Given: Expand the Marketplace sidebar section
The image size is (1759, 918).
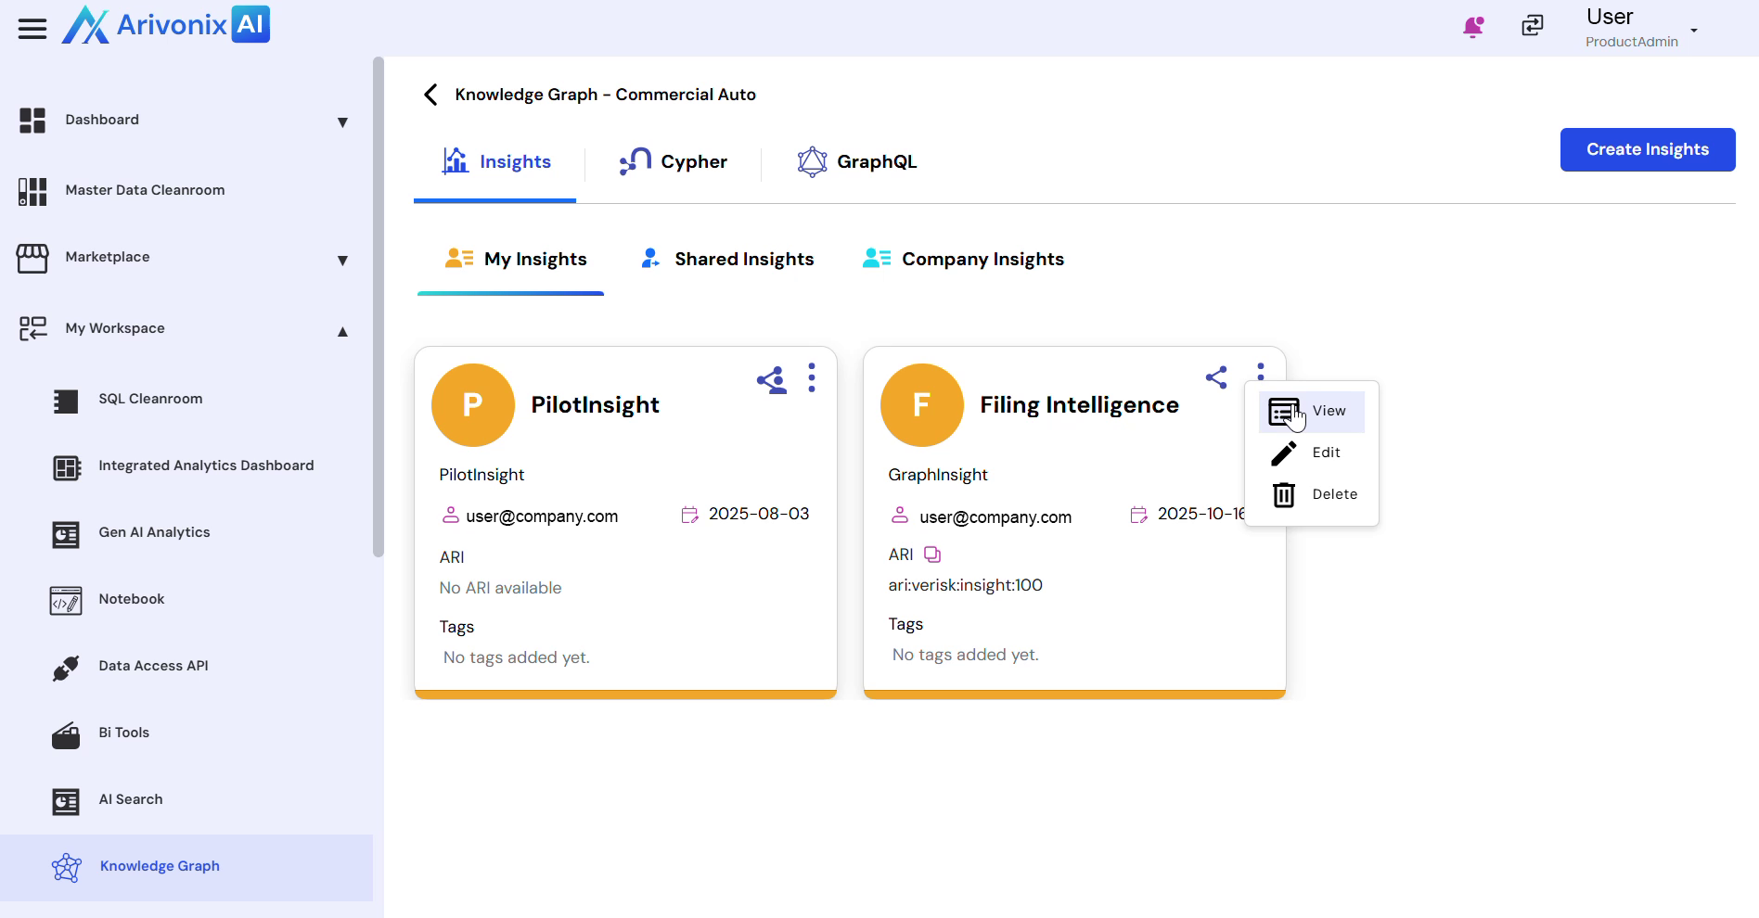Looking at the screenshot, I should [342, 261].
